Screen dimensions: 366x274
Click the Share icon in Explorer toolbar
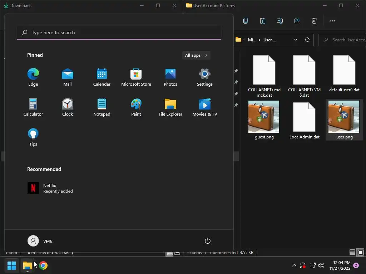tap(297, 21)
